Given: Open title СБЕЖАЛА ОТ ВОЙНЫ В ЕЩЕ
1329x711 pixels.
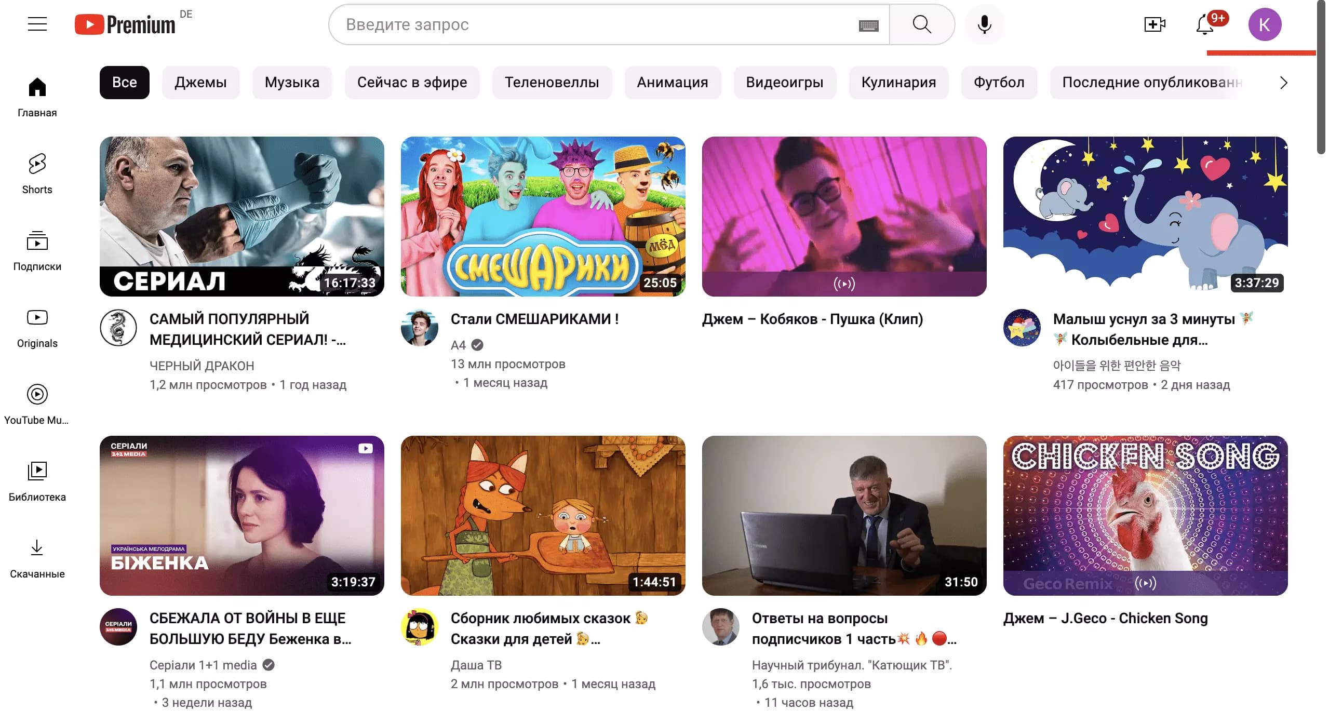Looking at the screenshot, I should (250, 628).
